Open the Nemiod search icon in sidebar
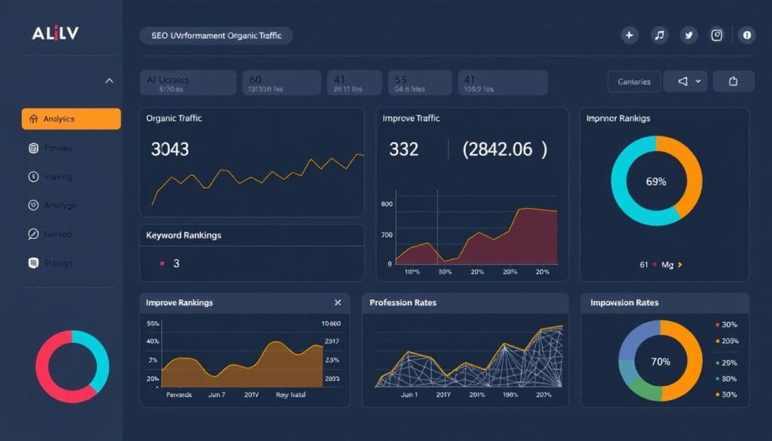This screenshot has width=772, height=441. tap(33, 234)
